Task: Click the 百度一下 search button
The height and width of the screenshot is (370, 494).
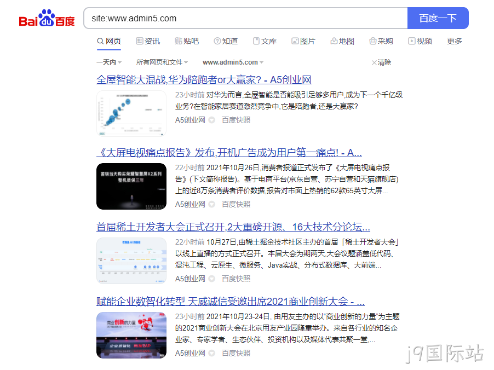Action: tap(438, 18)
